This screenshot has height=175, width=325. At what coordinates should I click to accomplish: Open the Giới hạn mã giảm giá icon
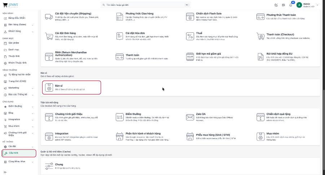coord(190,57)
